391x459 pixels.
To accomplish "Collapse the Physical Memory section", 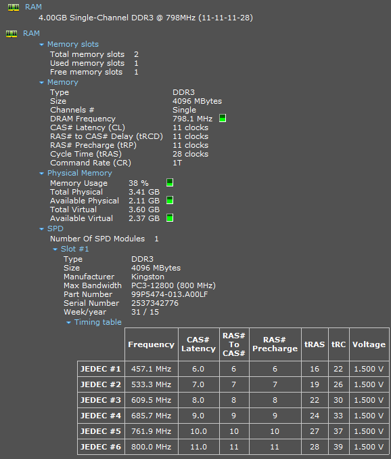I will [41, 174].
